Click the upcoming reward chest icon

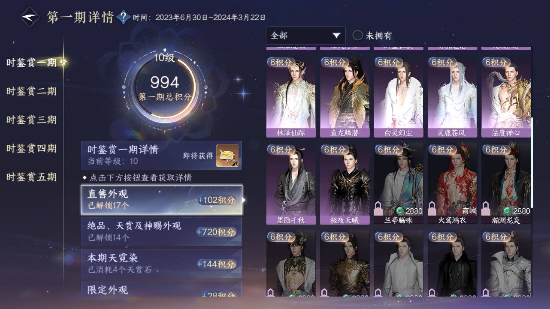point(227,155)
